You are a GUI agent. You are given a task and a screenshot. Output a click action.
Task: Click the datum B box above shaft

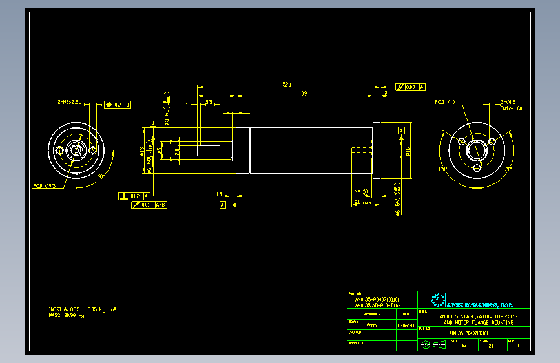coord(153,123)
